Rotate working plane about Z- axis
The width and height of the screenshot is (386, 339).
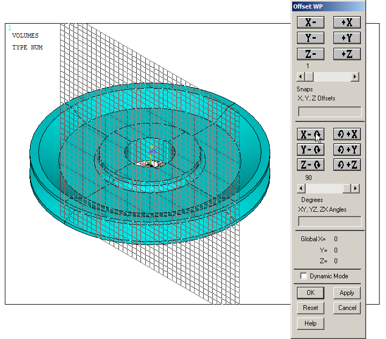pos(310,165)
